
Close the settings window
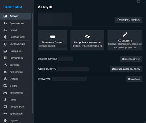(x=144, y=2)
